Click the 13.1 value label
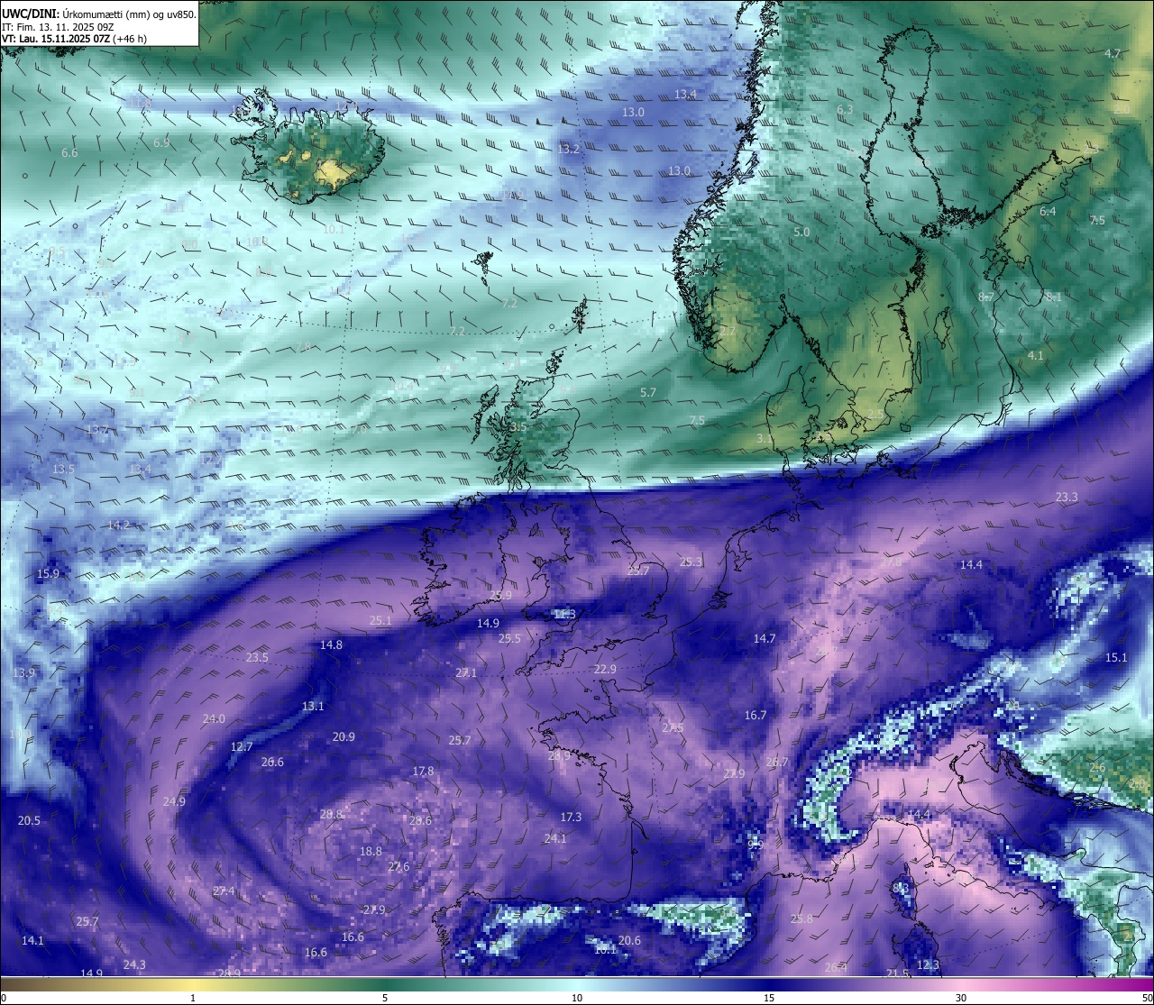Viewport: 1154px width, 1005px height. tap(313, 707)
